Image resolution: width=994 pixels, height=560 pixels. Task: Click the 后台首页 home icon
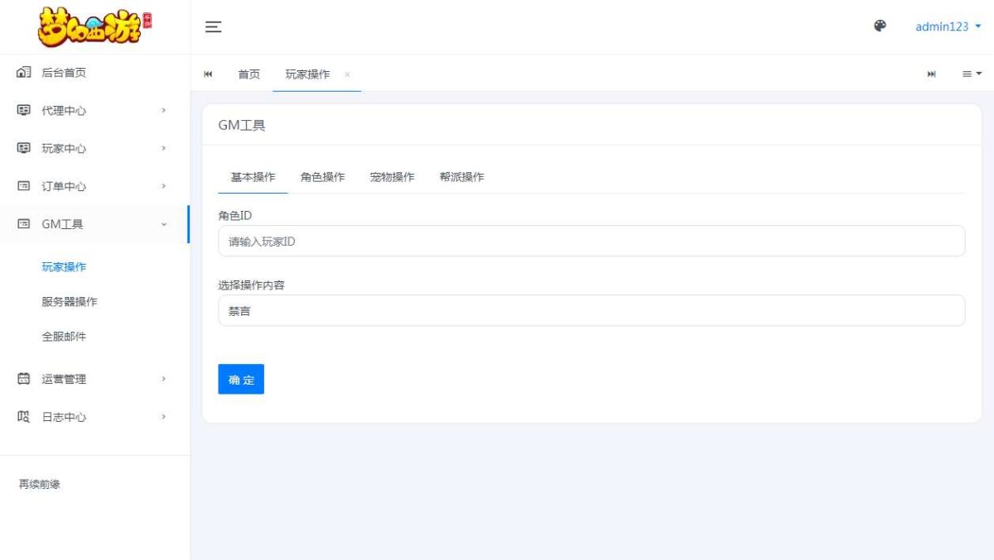[x=24, y=73]
